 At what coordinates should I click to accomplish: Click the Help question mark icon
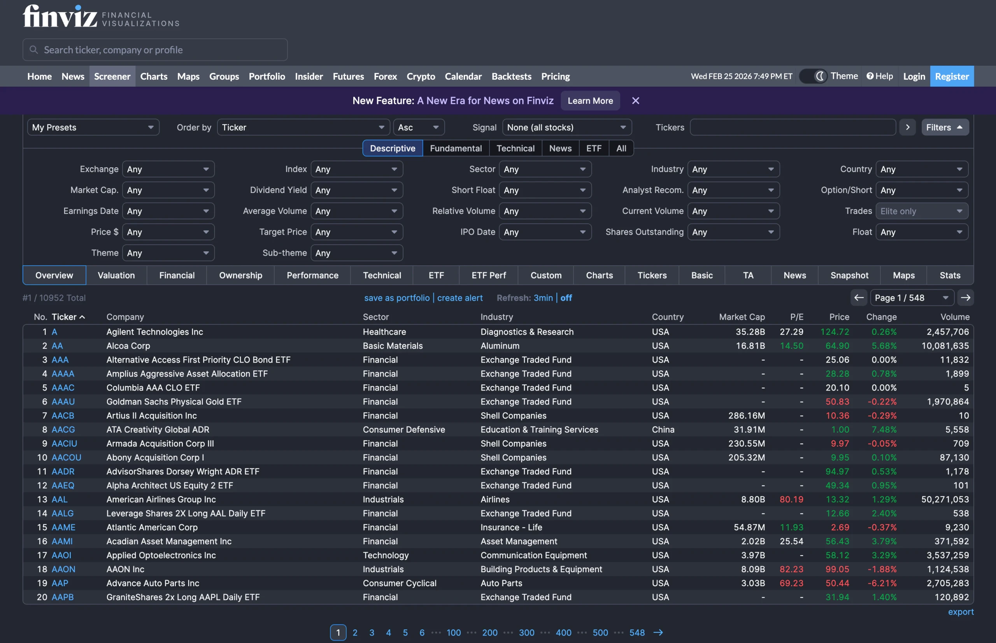(870, 76)
